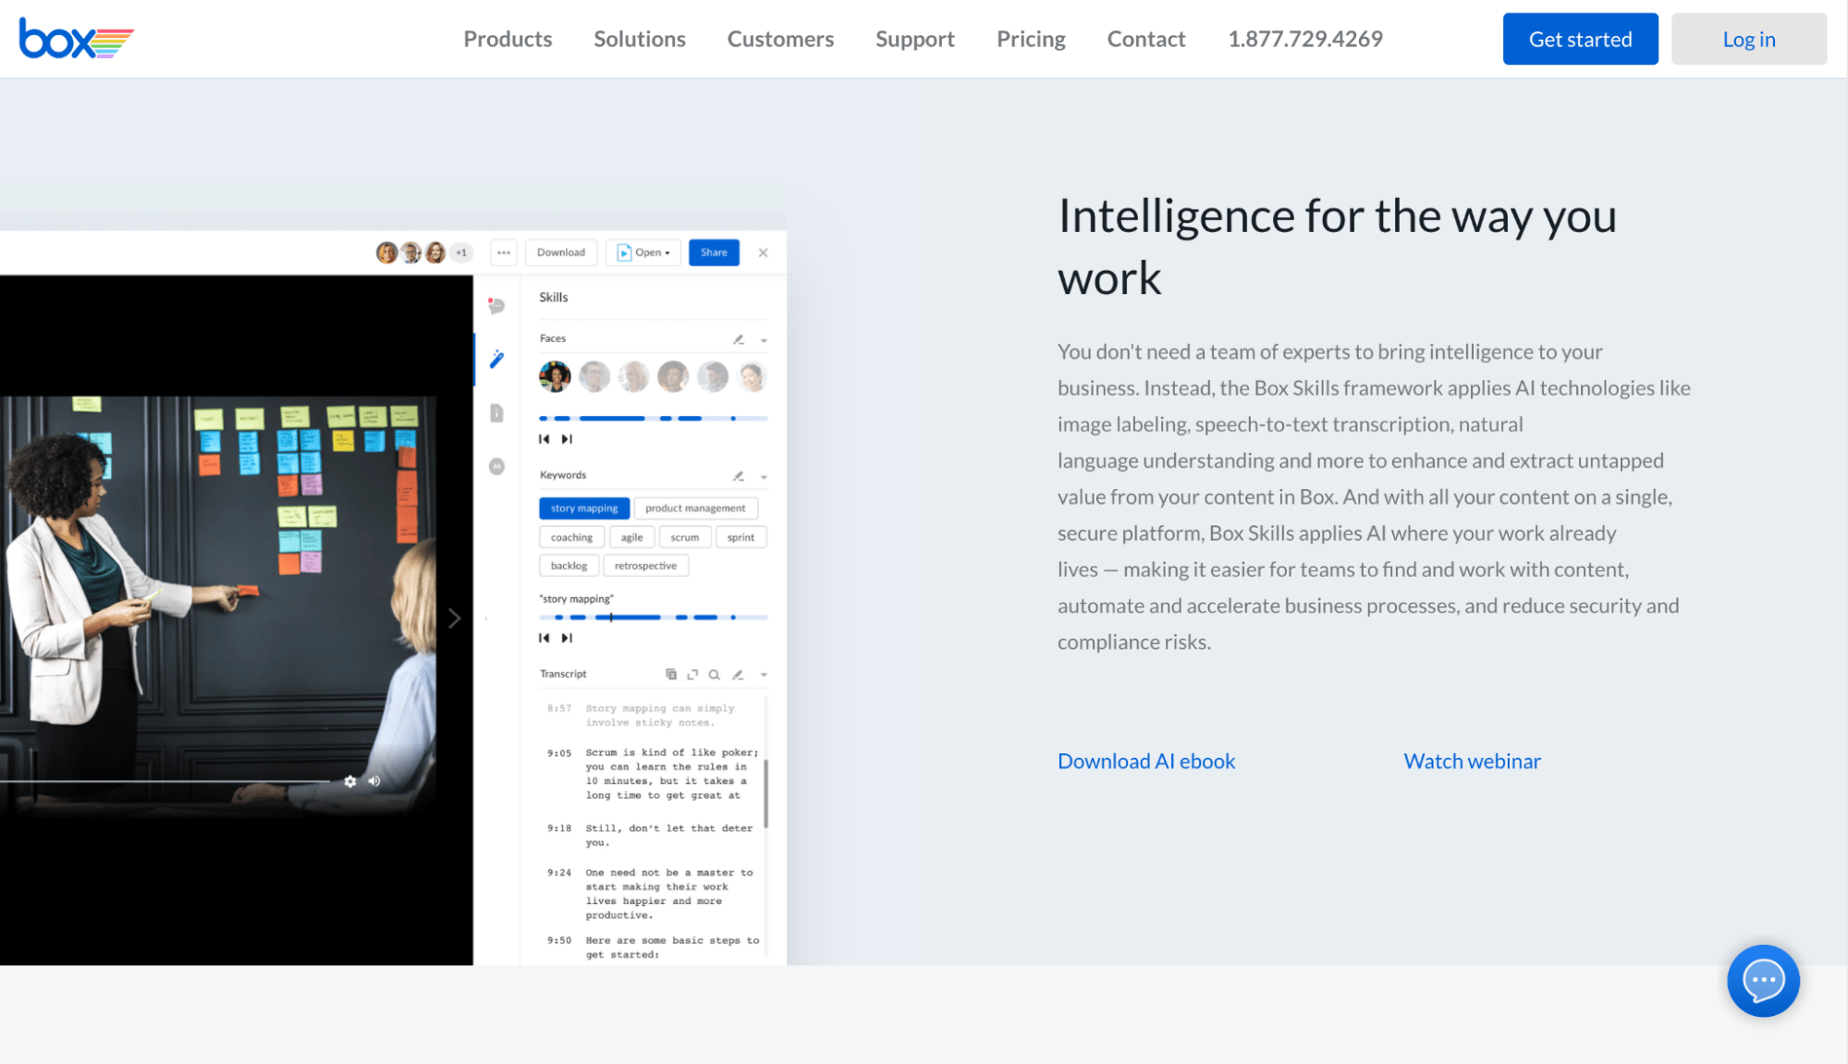The height and width of the screenshot is (1064, 1848).
Task: Select the story mapping keyword tag
Action: point(584,508)
